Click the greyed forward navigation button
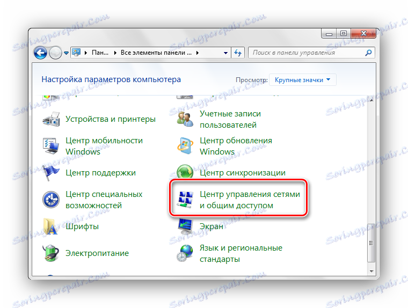408x308 pixels. tap(55, 53)
